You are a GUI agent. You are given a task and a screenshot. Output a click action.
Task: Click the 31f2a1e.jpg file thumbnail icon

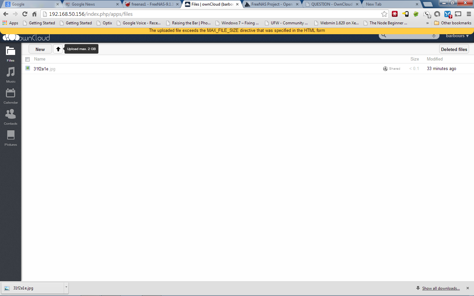tap(28, 68)
